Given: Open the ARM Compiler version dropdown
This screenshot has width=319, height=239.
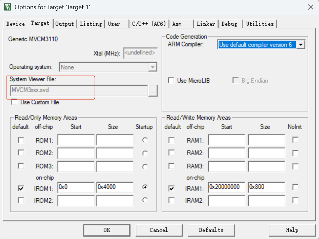Looking at the screenshot, I should coord(301,45).
